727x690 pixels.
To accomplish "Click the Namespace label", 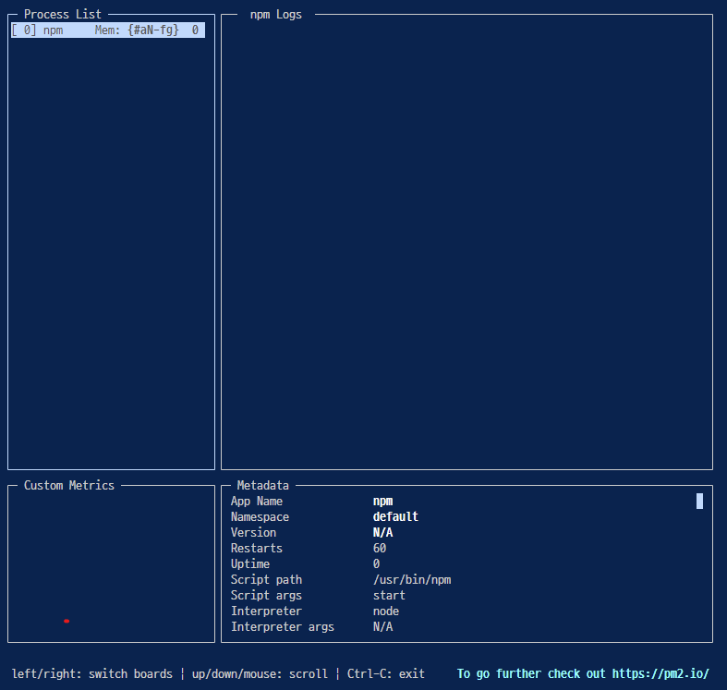I will point(260,516).
